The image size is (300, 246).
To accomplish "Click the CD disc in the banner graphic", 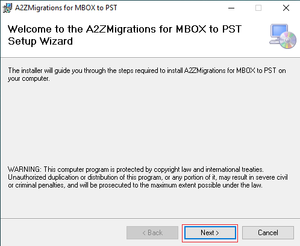I will (x=288, y=40).
